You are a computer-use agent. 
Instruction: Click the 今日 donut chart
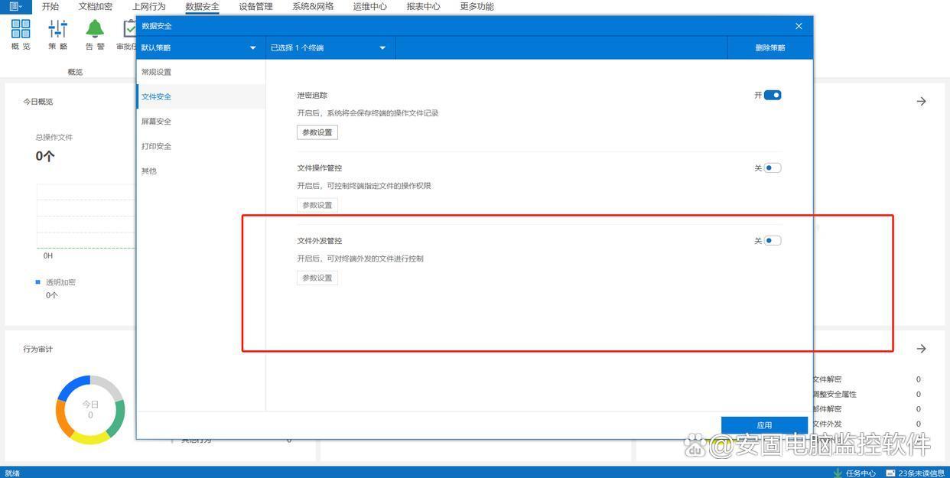[x=90, y=410]
